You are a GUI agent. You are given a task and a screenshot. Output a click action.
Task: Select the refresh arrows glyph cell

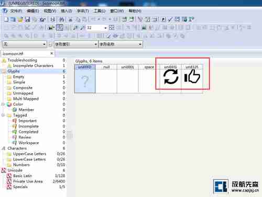coord(170,78)
